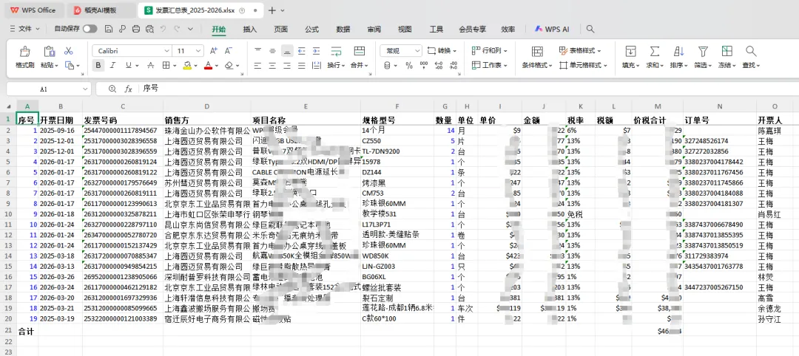Switch to the Data (数据) tab
This screenshot has width=799, height=356.
[343, 29]
